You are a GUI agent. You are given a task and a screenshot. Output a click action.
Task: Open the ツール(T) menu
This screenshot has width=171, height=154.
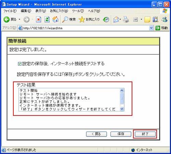pos(78,11)
